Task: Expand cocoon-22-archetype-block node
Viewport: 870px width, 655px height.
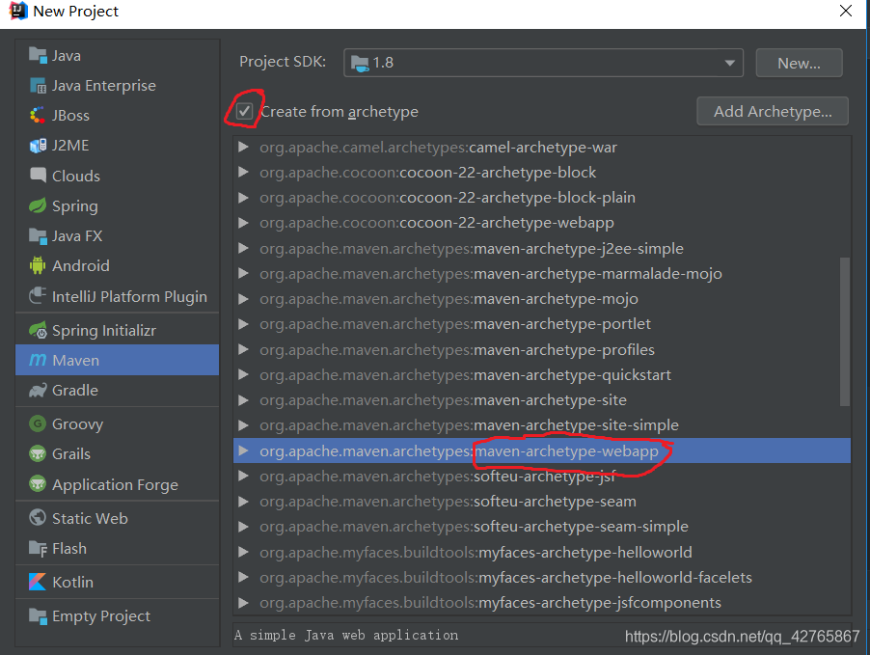Action: click(243, 172)
